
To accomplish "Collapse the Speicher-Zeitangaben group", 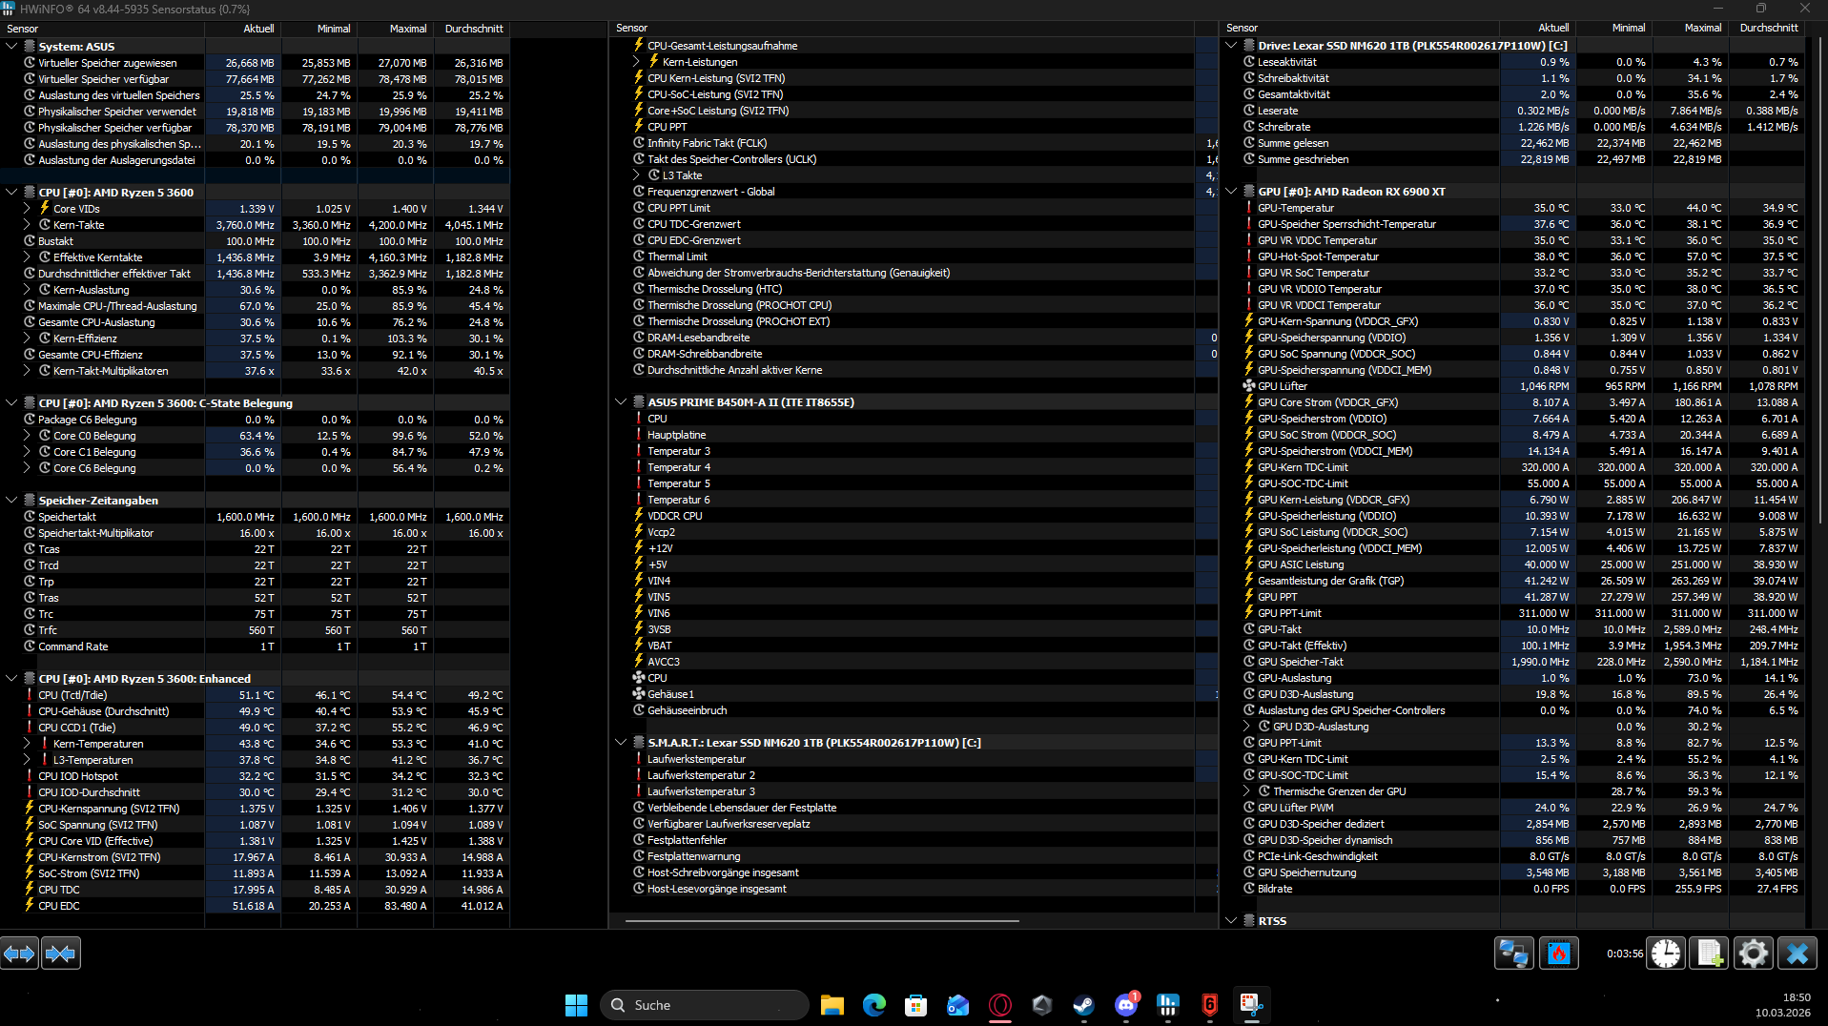I will pos(11,500).
